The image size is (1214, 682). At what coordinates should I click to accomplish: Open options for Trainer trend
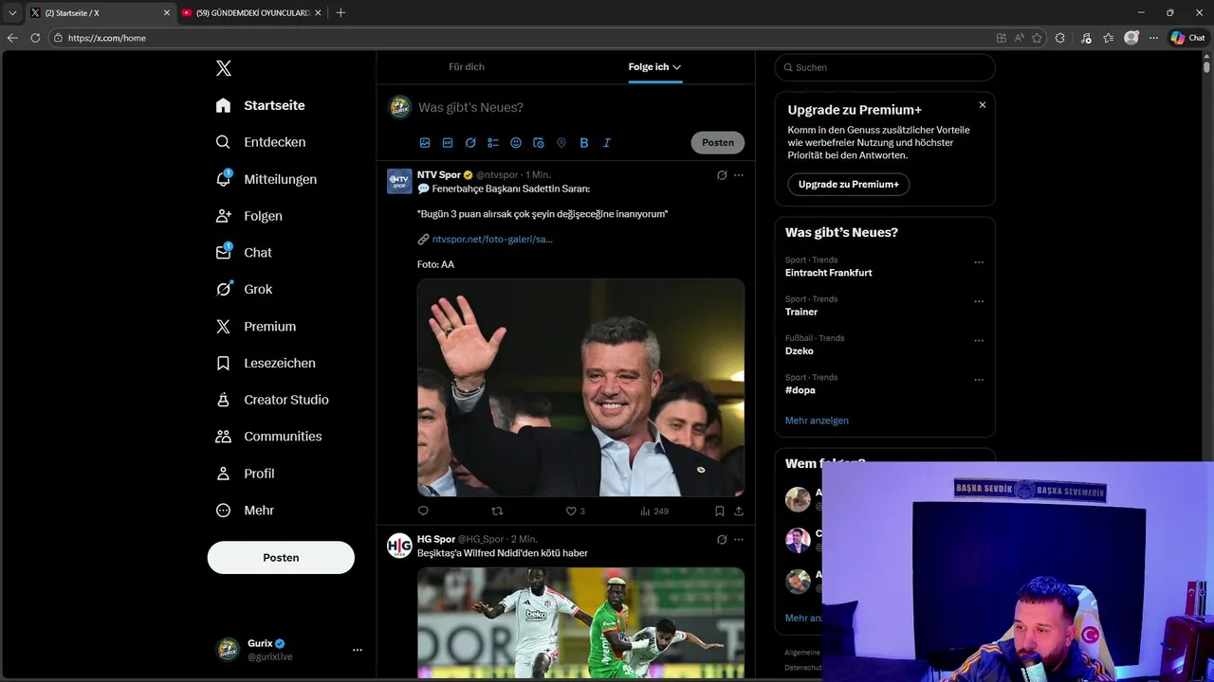[x=979, y=302]
